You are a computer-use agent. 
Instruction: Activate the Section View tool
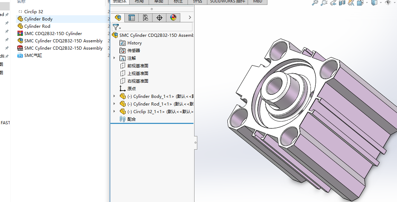point(342,2)
